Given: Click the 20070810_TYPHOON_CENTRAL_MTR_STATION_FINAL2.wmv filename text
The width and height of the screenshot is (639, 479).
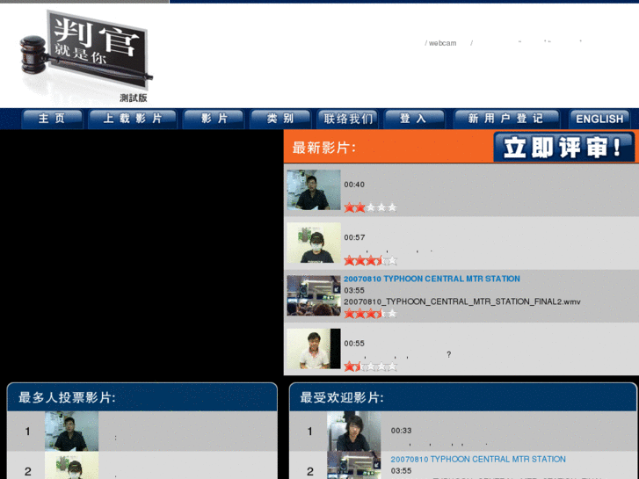Looking at the screenshot, I should 462,301.
